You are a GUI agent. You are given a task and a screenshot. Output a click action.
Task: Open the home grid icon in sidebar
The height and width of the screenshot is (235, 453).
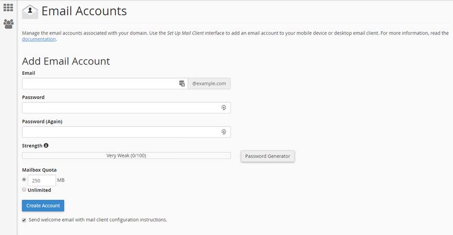click(x=8, y=7)
